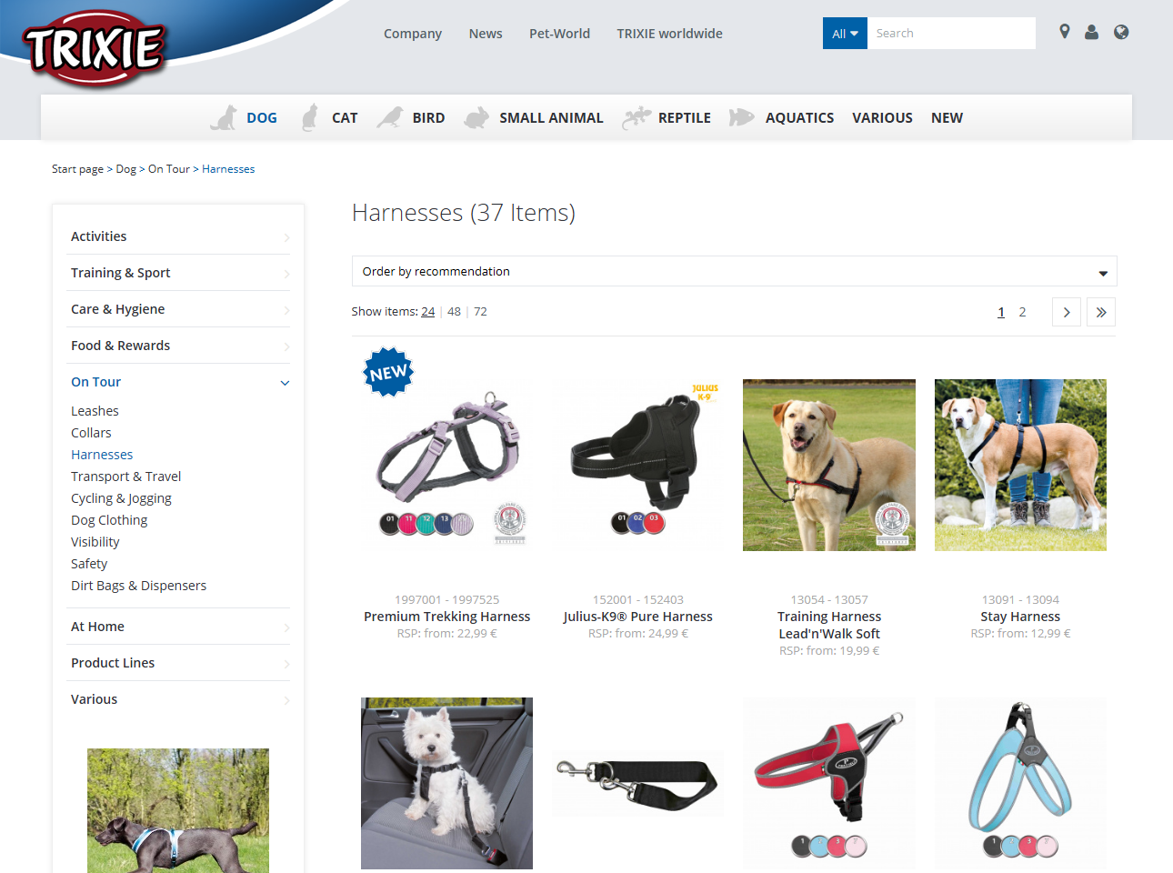1173x873 pixels.
Task: Click white terrier car harness photo
Action: tap(446, 783)
